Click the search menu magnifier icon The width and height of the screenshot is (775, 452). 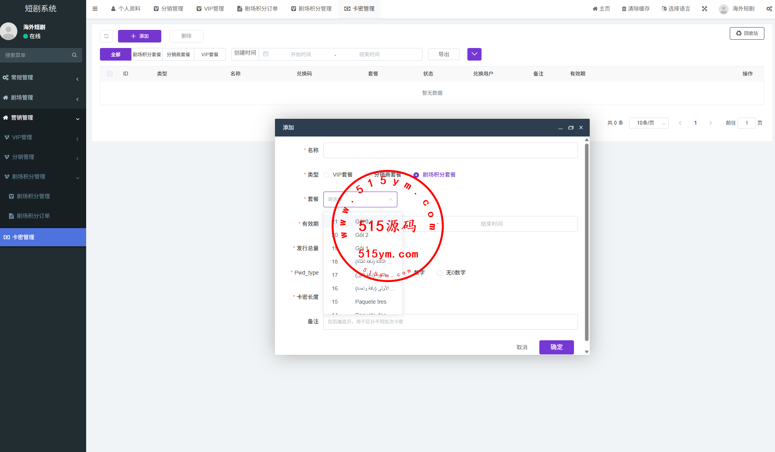point(74,55)
